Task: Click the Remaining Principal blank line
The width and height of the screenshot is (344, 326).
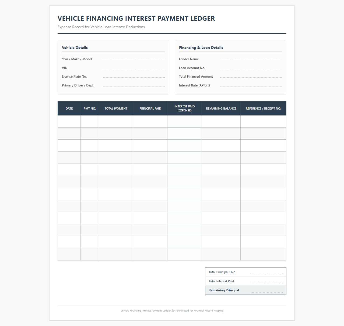Action: point(266,290)
